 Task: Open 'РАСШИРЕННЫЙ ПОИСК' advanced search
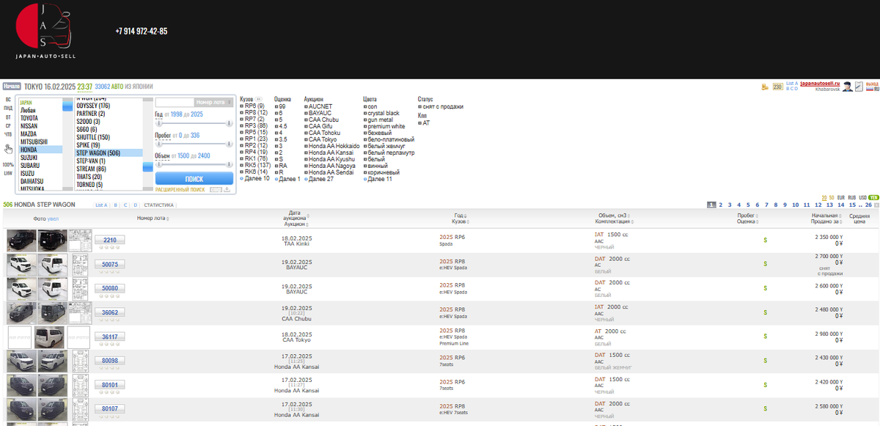[x=180, y=189]
